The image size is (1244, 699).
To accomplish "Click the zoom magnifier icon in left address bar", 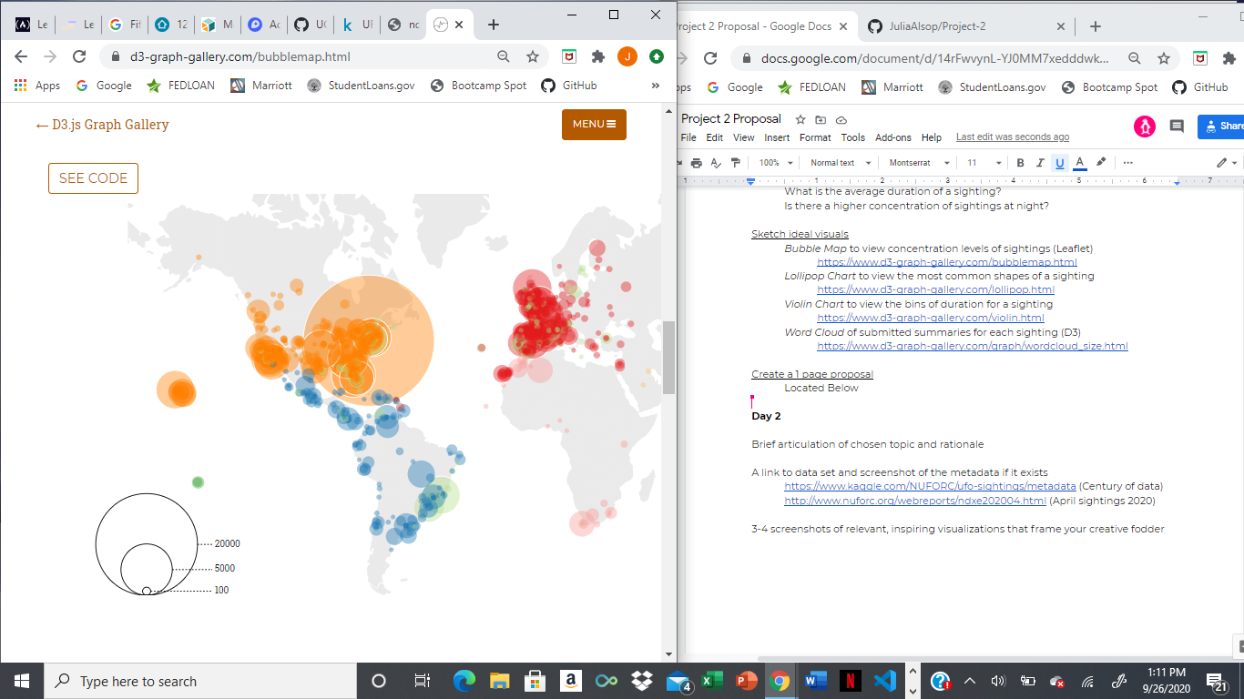I will coord(504,56).
